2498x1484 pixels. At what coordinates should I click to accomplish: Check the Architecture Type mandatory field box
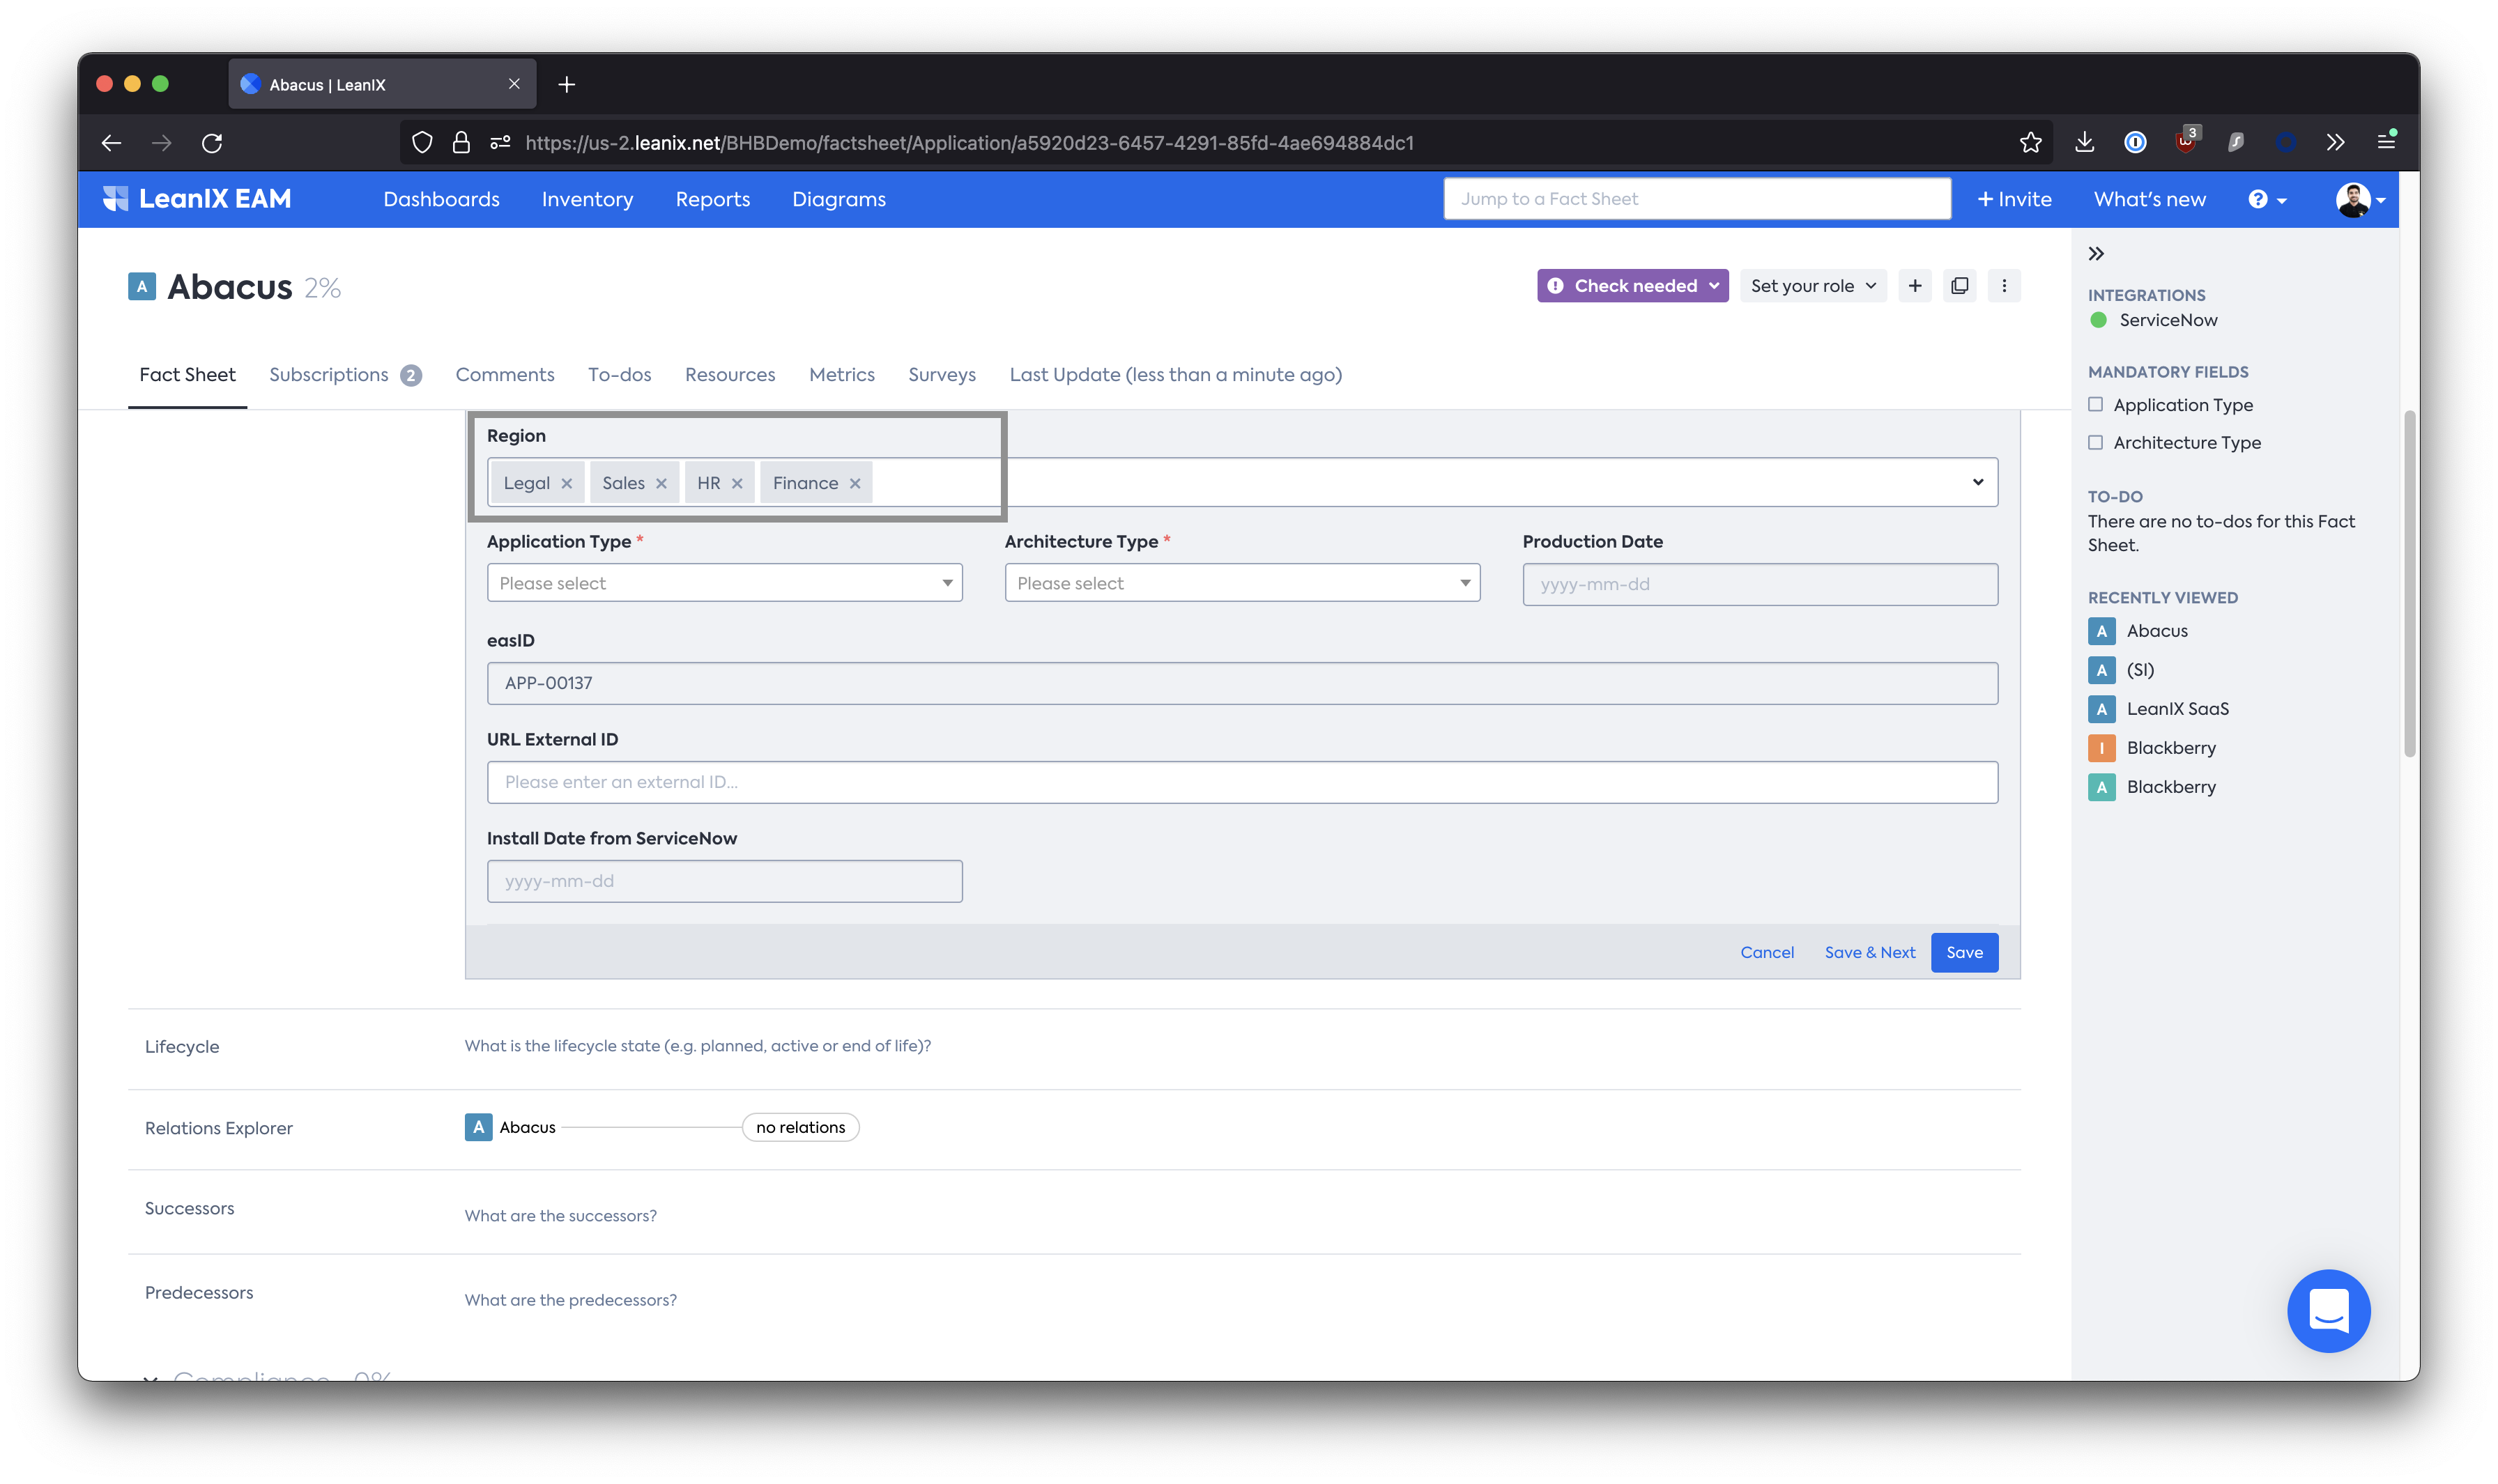pyautogui.click(x=2095, y=443)
